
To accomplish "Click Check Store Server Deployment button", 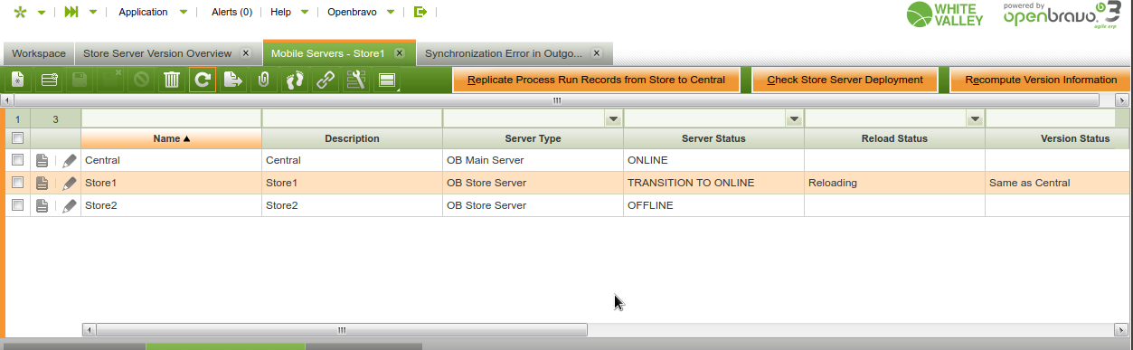I will point(845,80).
